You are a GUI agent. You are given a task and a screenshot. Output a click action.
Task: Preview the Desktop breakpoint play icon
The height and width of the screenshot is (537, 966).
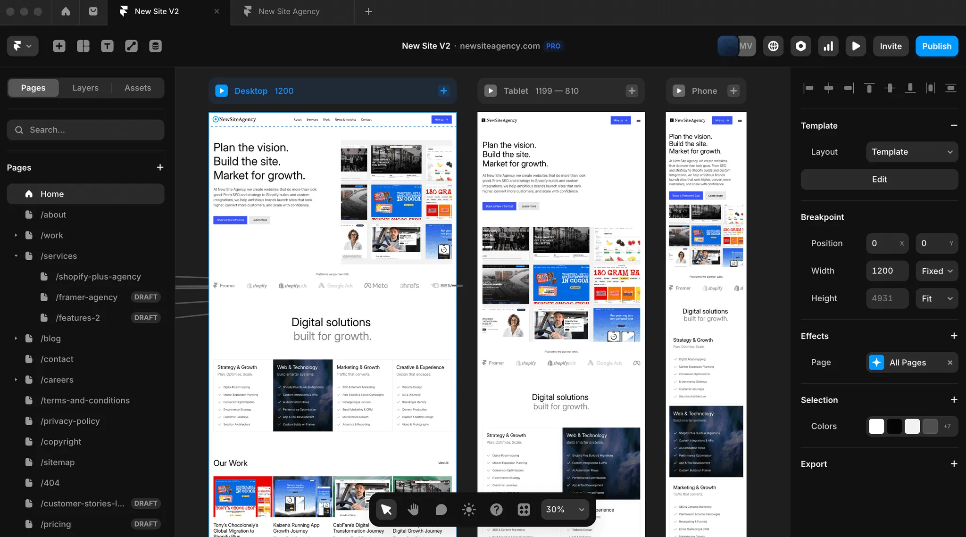[221, 91]
